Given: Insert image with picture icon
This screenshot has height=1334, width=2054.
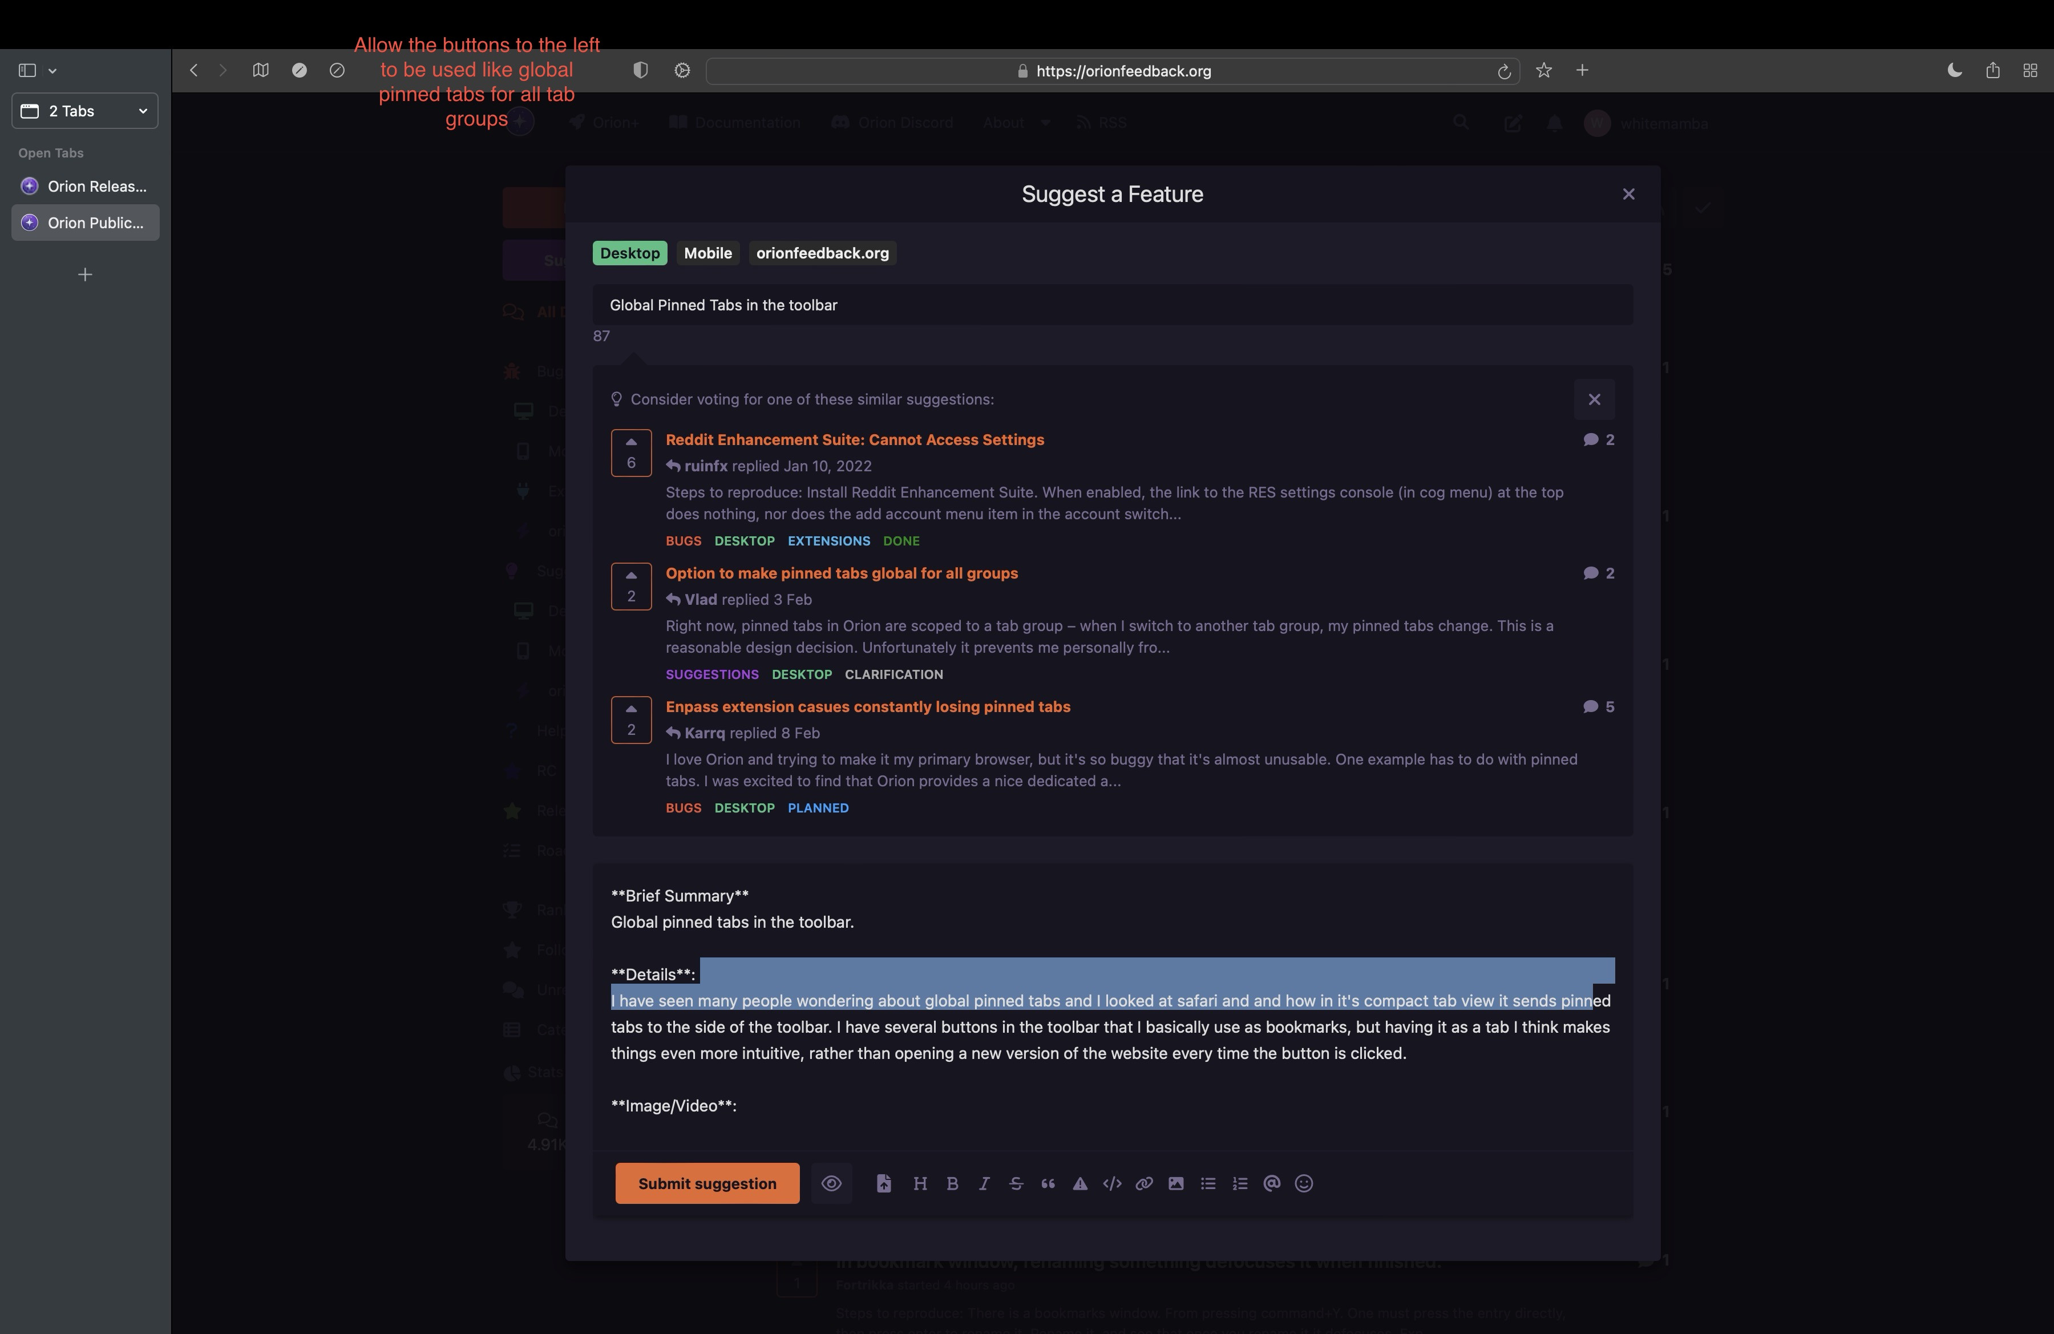Looking at the screenshot, I should coord(1176,1184).
